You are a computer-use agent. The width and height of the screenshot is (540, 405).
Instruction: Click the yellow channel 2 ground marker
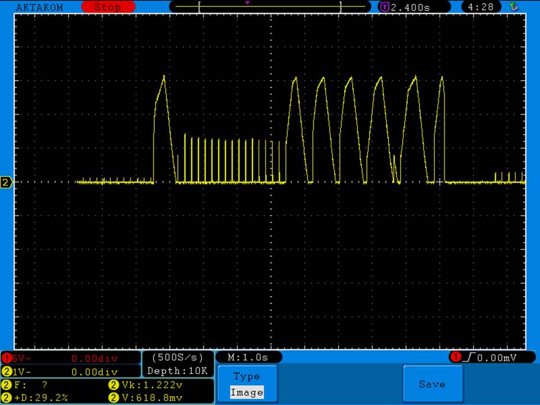(7, 182)
